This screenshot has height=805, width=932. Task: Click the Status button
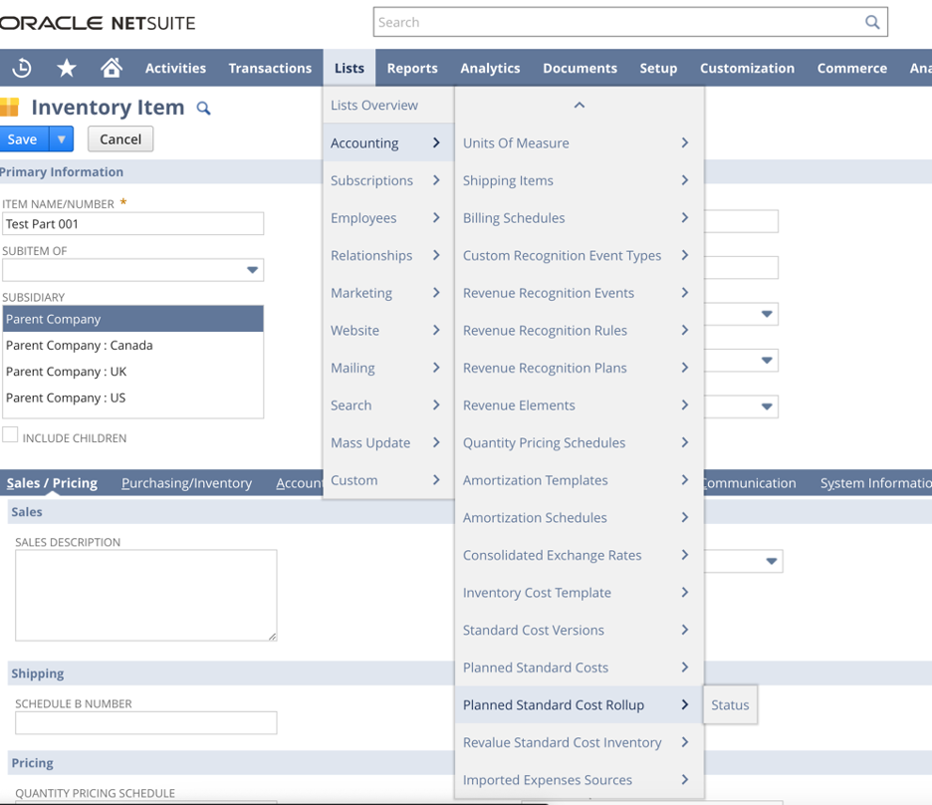[730, 704]
